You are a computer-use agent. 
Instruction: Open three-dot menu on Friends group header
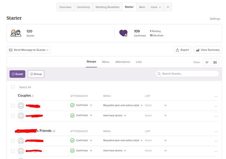(216, 131)
